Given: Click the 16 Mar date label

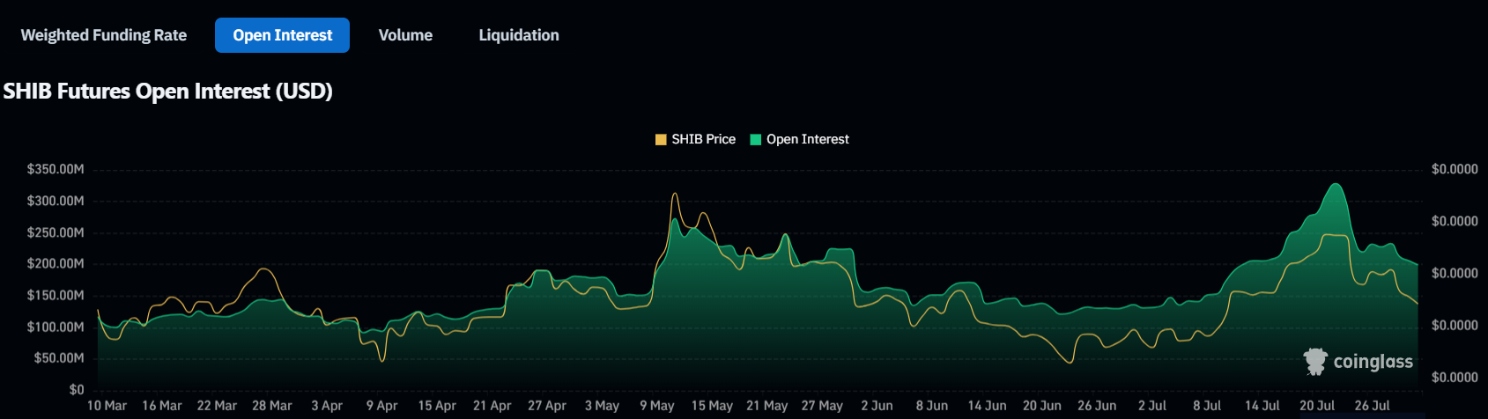Looking at the screenshot, I should [x=162, y=406].
